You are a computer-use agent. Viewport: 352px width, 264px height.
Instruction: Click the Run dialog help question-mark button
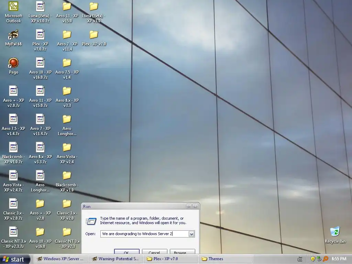189,206
